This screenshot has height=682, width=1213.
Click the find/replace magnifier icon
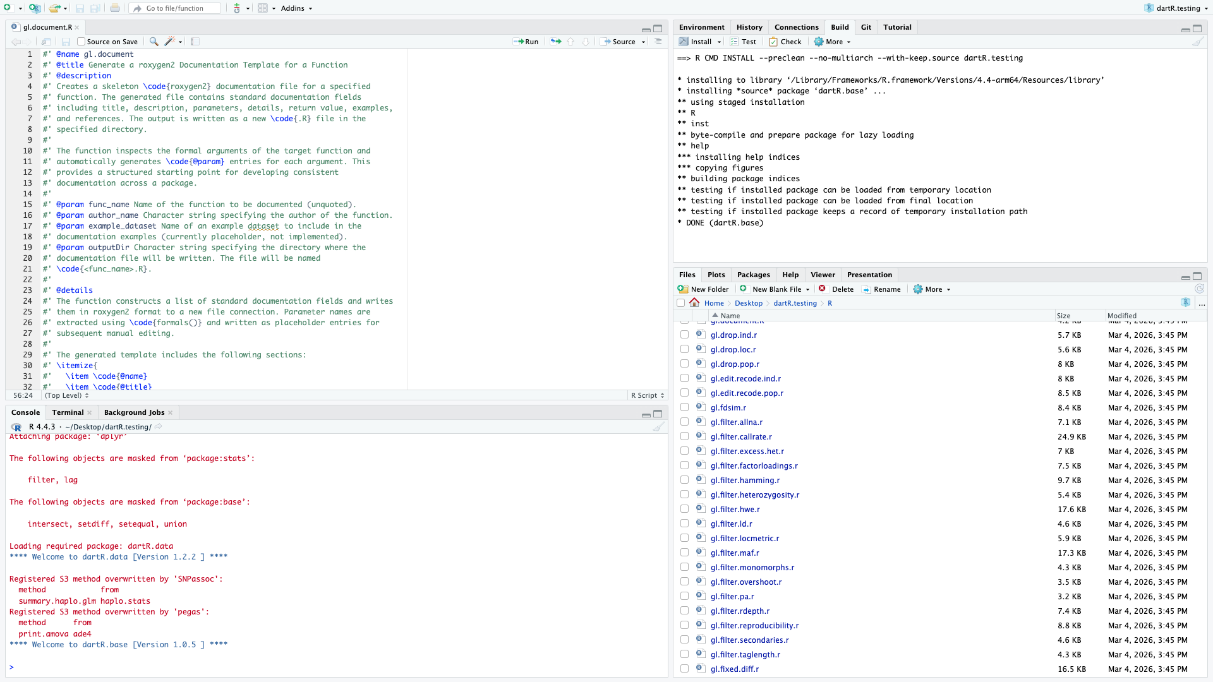tap(154, 42)
